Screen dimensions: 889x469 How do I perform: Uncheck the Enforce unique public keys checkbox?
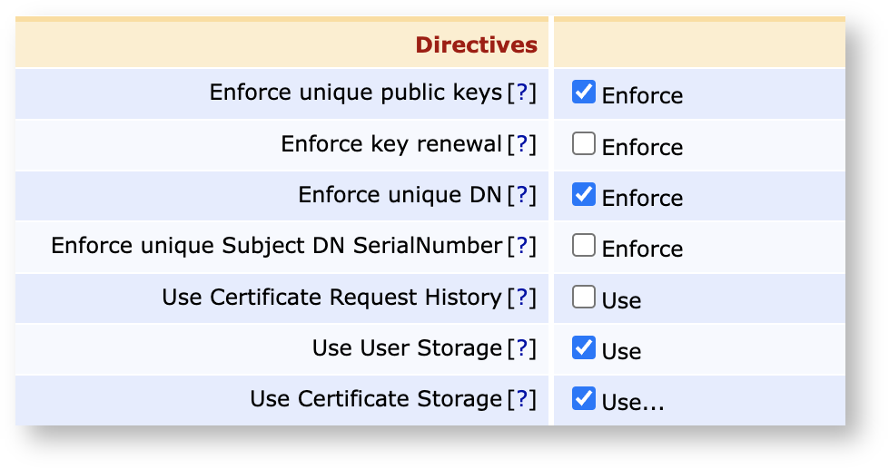584,93
